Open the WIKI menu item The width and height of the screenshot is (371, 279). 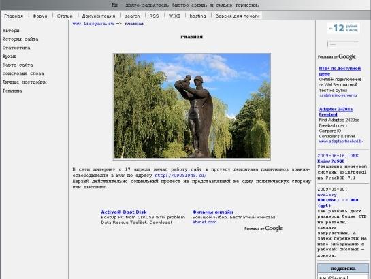coord(174,16)
